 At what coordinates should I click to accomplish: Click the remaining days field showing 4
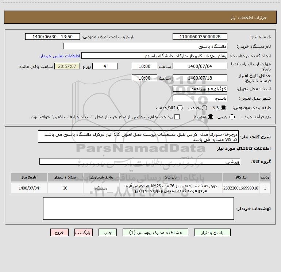pos(105,66)
